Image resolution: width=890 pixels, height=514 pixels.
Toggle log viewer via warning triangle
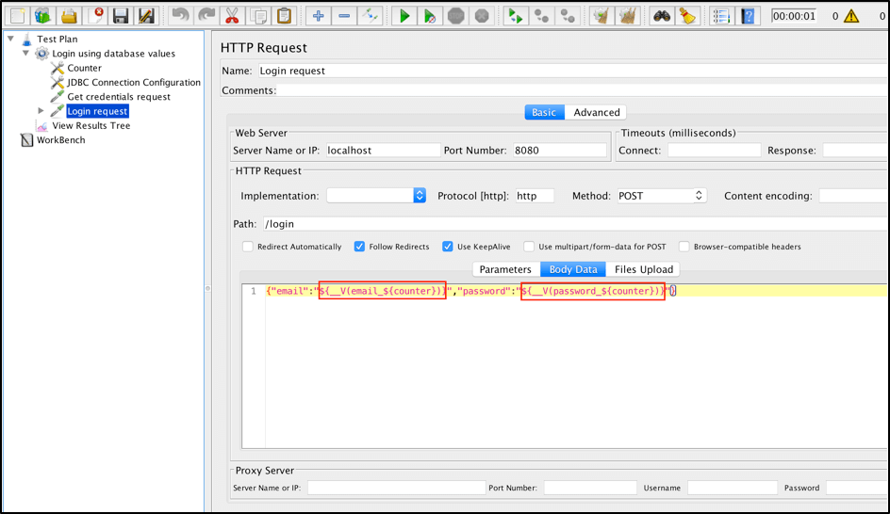coord(851,16)
